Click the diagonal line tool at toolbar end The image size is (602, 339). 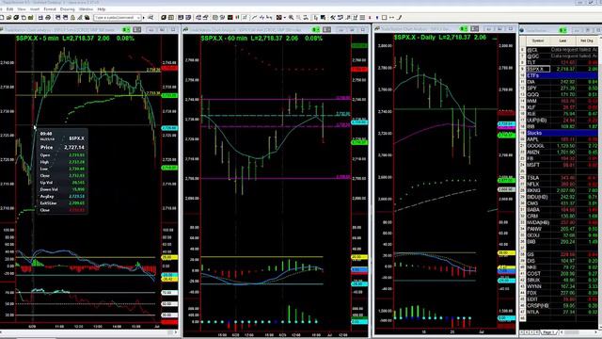point(400,17)
